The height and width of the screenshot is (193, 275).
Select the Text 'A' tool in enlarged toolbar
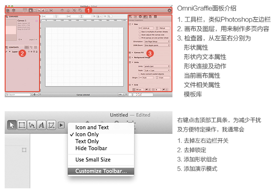pos(41,125)
